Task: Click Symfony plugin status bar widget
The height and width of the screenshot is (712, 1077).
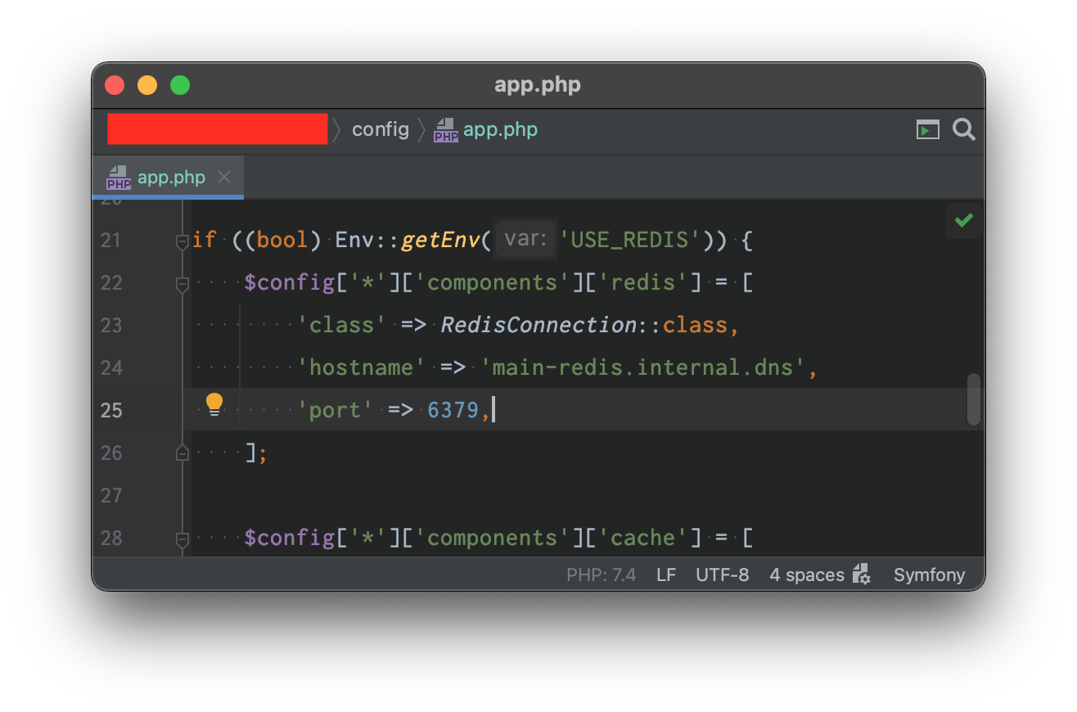Action: pos(929,575)
